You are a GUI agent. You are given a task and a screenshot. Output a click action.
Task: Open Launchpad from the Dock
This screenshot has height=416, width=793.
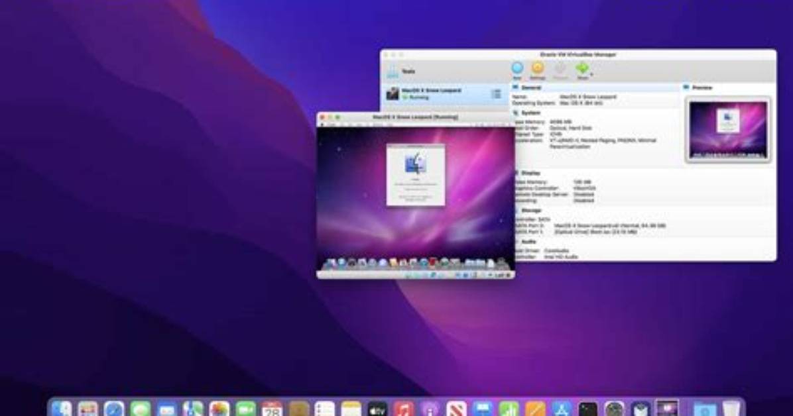pyautogui.click(x=88, y=409)
